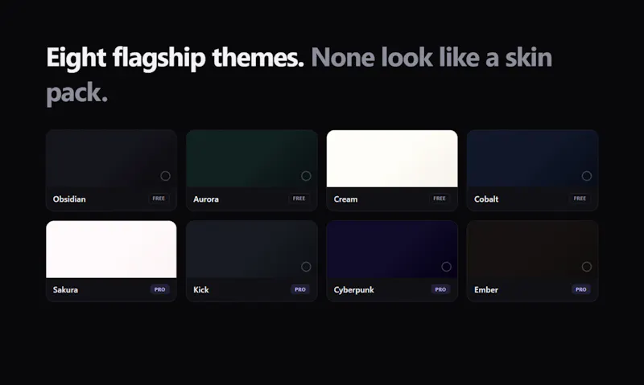This screenshot has height=385, width=644.
Task: Click the "Cream" theme name
Action: coord(346,199)
